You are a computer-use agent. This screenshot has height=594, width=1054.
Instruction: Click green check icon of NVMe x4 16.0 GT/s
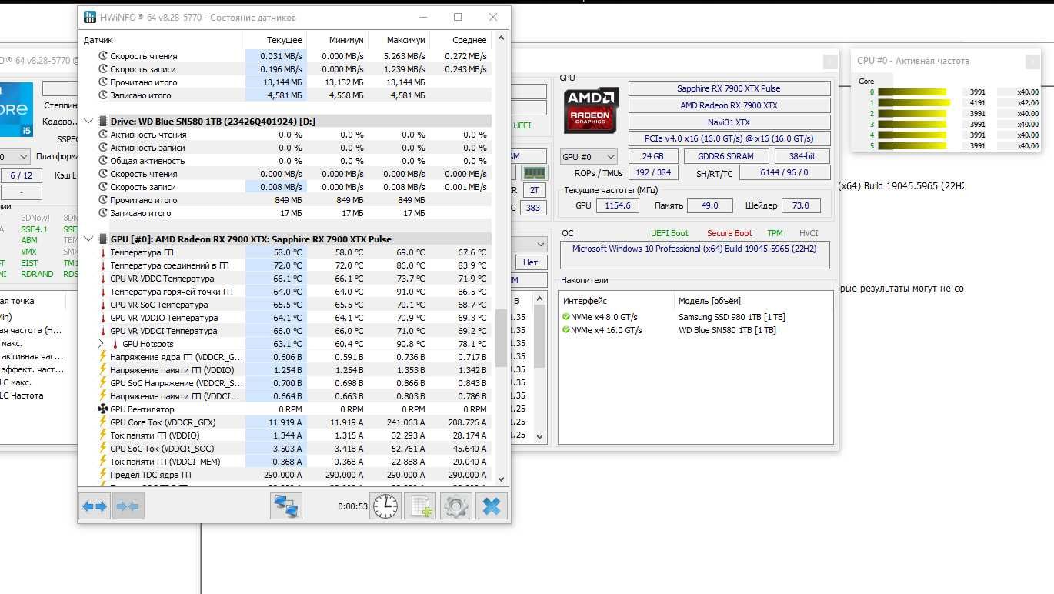pyautogui.click(x=566, y=330)
